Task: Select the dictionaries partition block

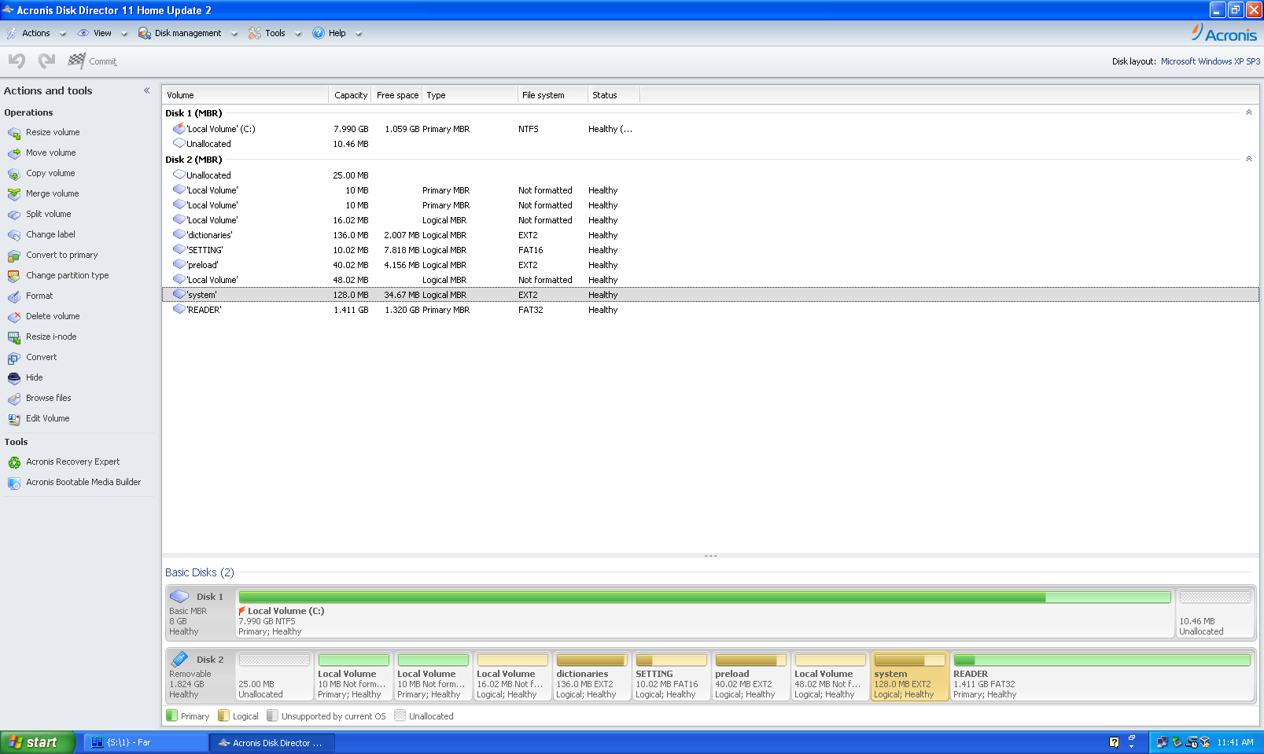Action: [x=591, y=675]
